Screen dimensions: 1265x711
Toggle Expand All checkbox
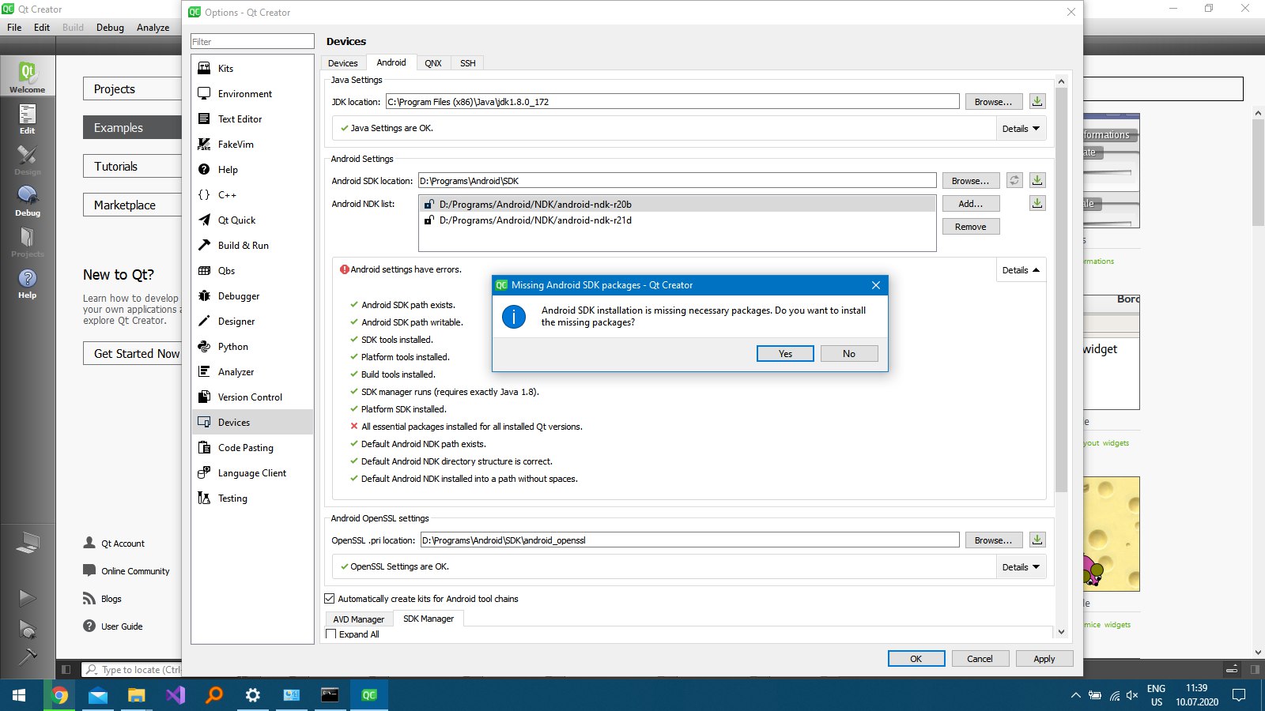tap(331, 634)
